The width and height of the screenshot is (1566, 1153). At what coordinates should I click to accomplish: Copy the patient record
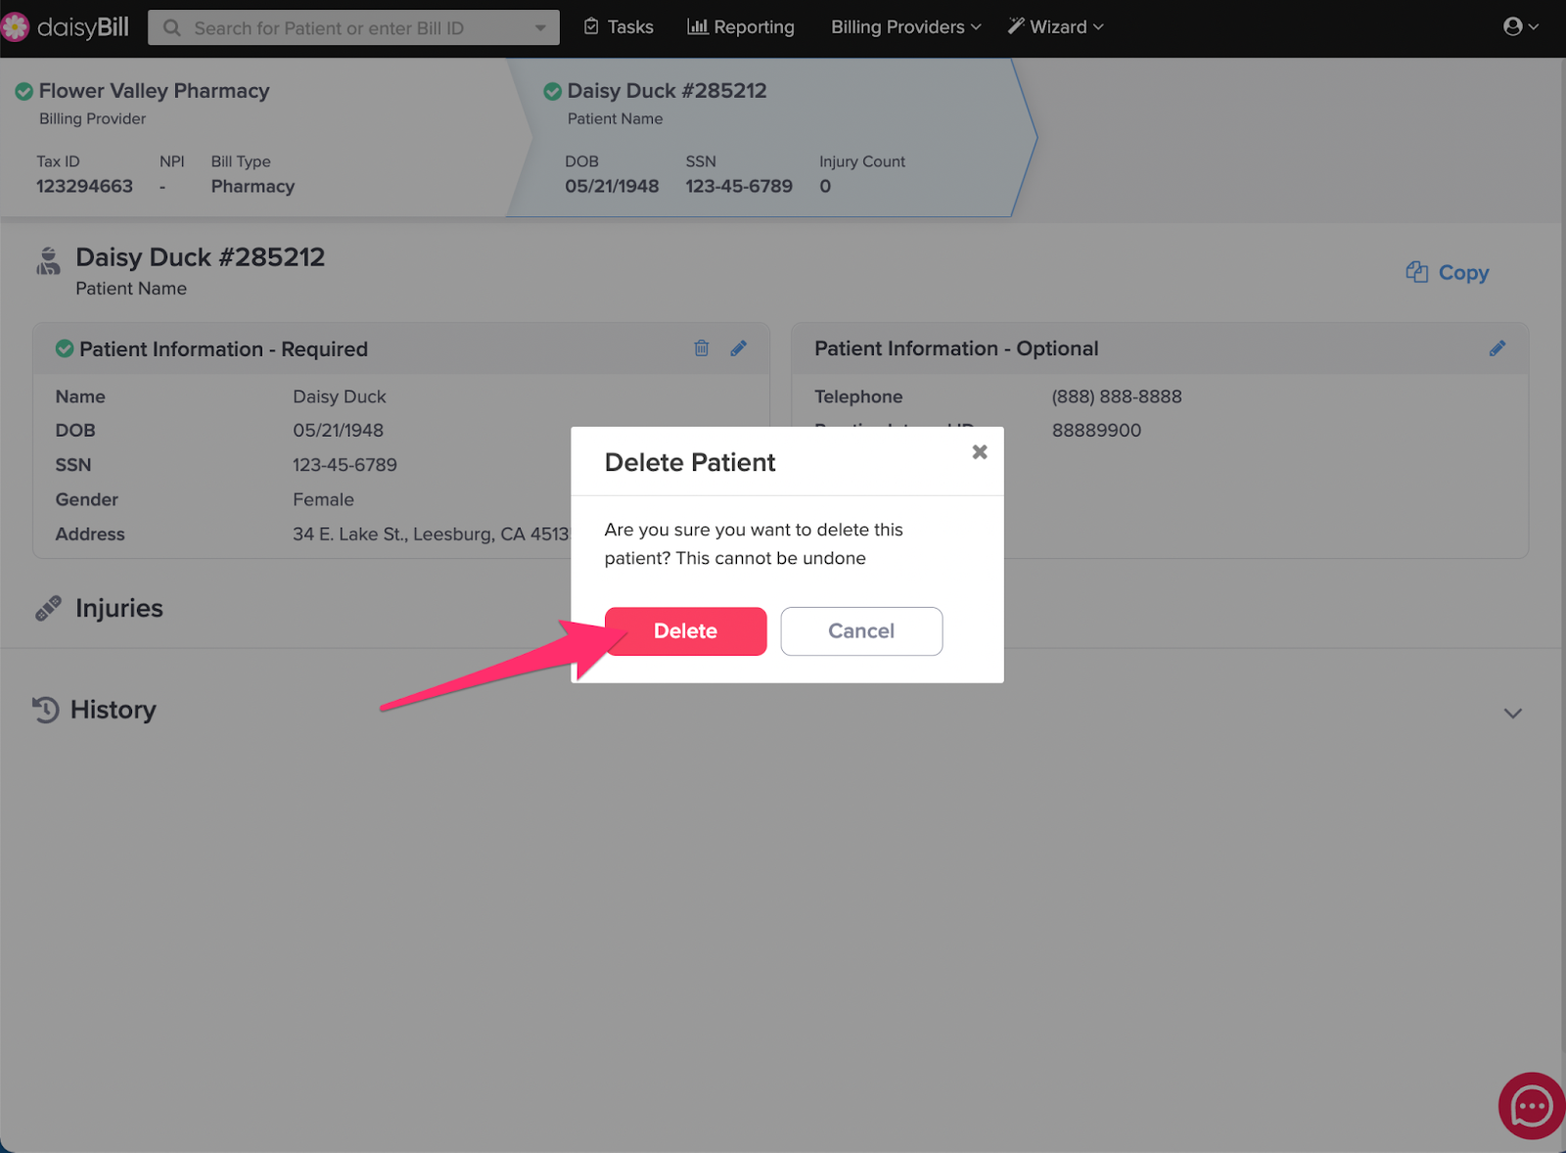[x=1448, y=272]
